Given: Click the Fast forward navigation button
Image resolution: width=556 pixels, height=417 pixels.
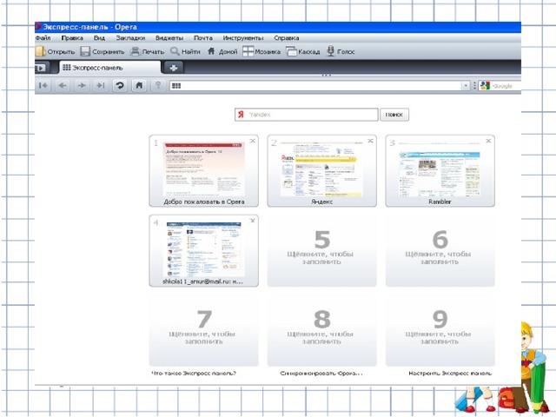Looking at the screenshot, I should point(101,85).
